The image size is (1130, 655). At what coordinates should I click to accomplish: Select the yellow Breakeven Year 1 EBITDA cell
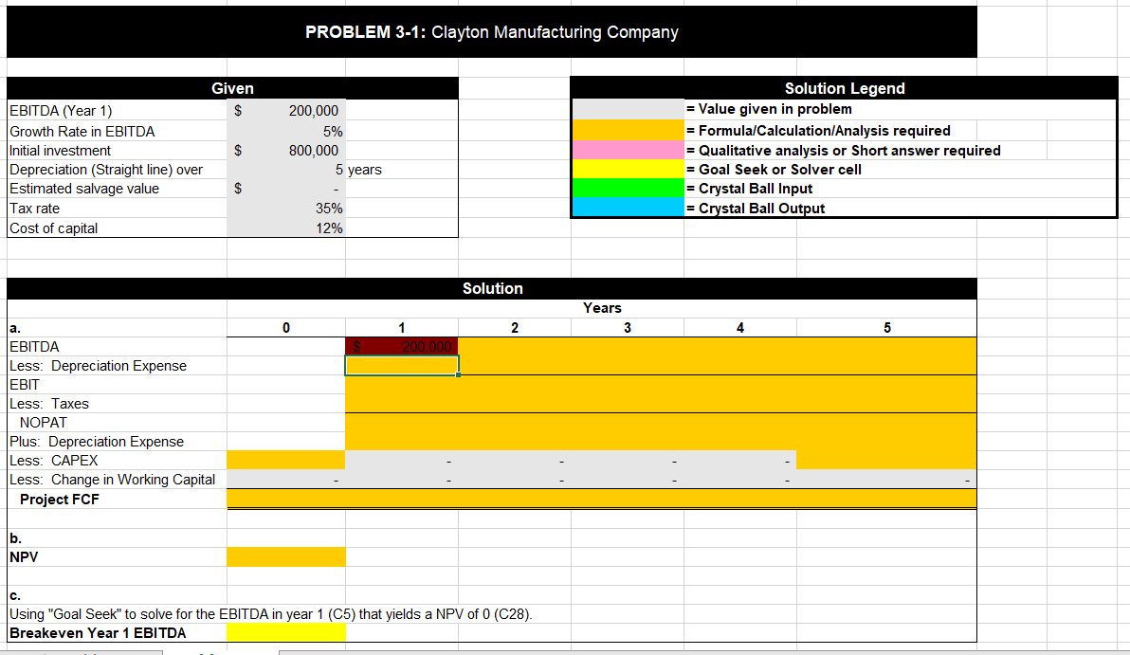(286, 632)
